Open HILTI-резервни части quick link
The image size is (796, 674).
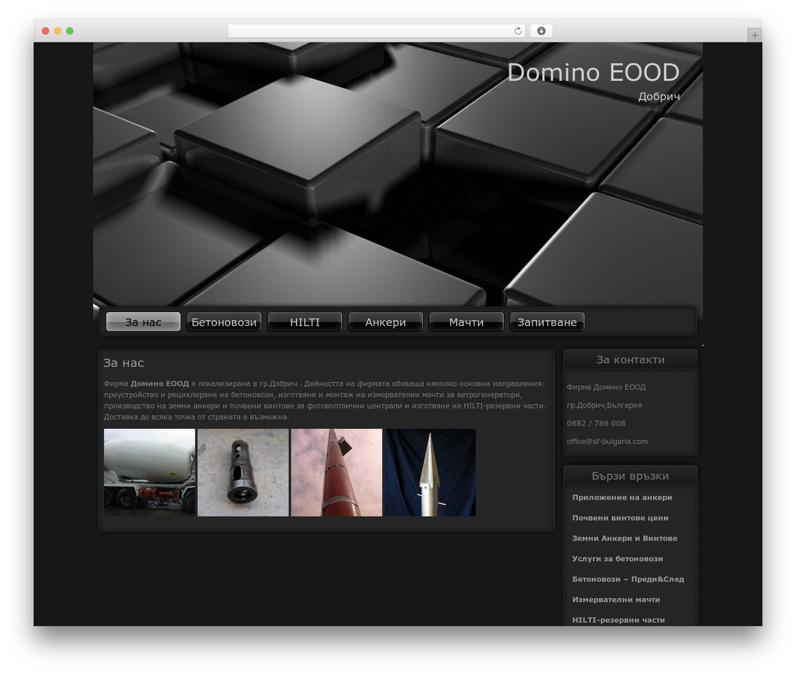click(618, 620)
